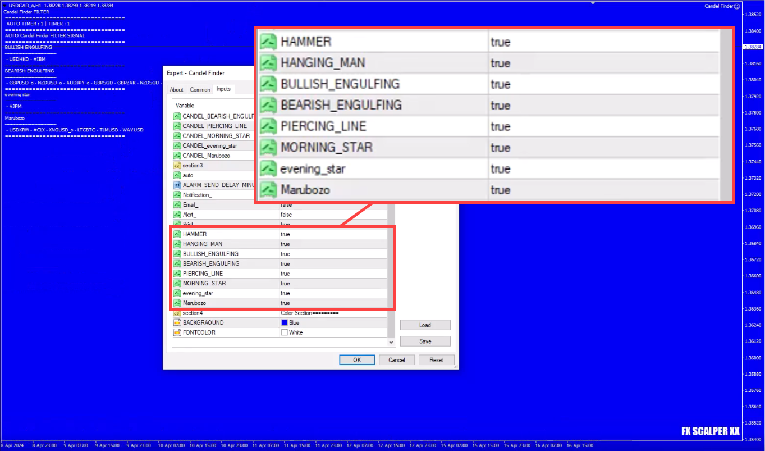This screenshot has width=765, height=451.
Task: Select the CANDEL_PIERCING_LINE variable name
Action: coord(214,126)
